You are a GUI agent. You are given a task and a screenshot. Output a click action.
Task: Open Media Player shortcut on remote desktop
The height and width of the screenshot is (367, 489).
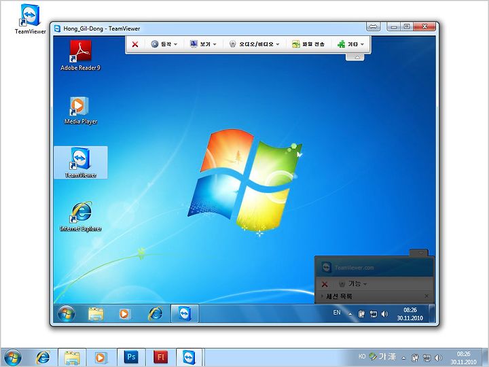pos(80,111)
